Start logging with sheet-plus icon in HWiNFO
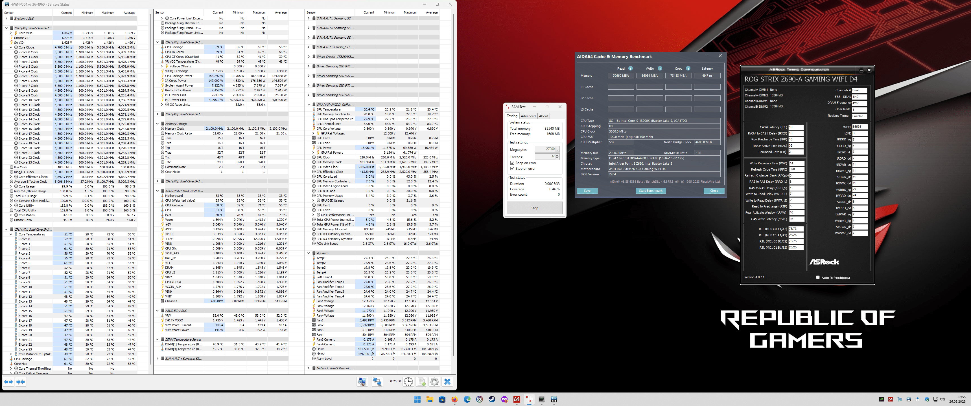 (x=421, y=381)
